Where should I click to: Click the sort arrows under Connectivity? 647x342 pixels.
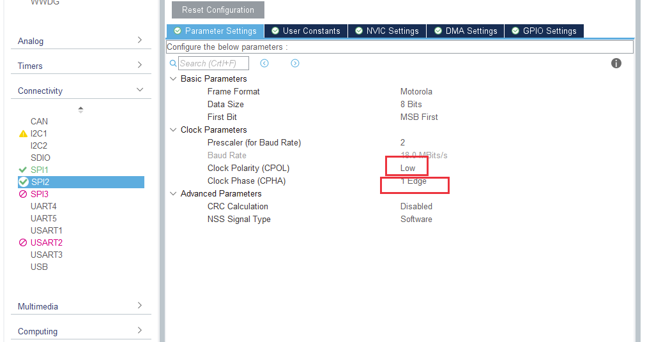click(x=81, y=110)
